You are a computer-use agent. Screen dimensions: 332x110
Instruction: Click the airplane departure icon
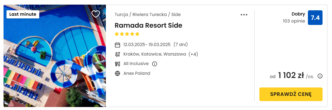(x=117, y=54)
